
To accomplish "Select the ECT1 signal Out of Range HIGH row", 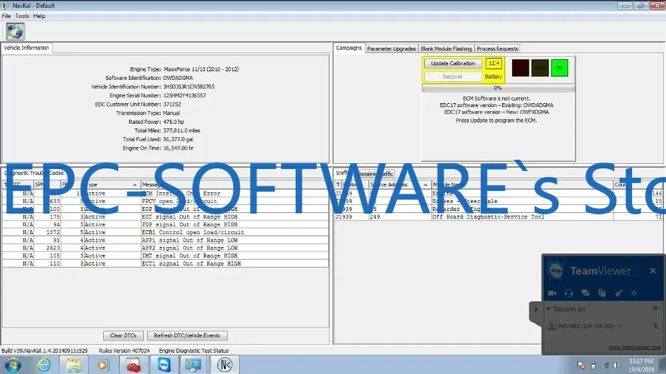I will 165,264.
